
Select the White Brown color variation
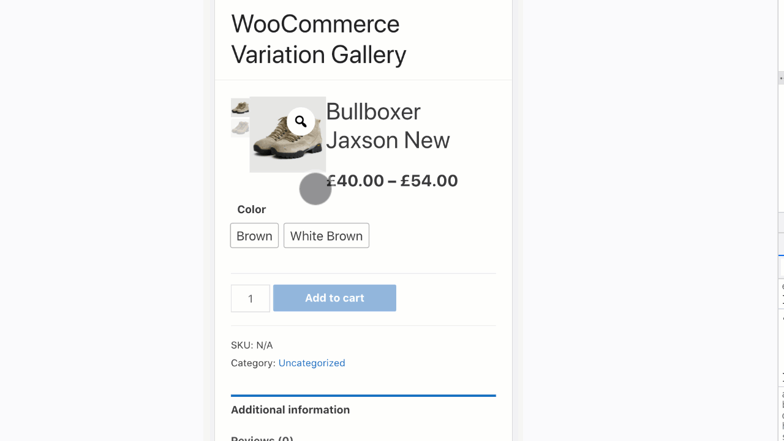tap(326, 235)
